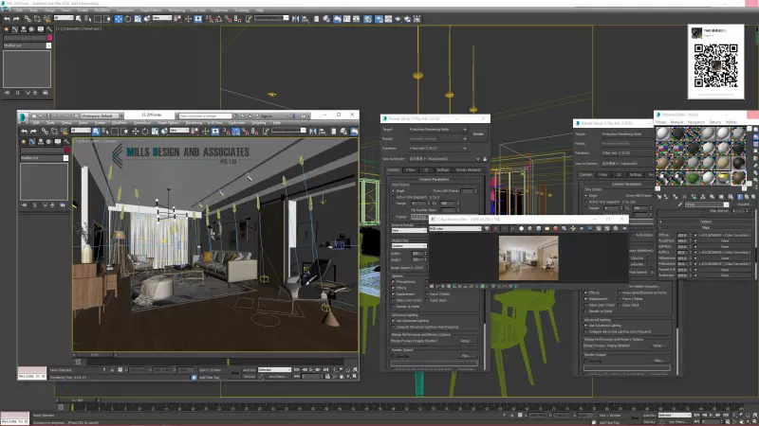Expand the Modifier List dropdown in the top-left panel
This screenshot has width=759, height=426.
[x=27, y=44]
